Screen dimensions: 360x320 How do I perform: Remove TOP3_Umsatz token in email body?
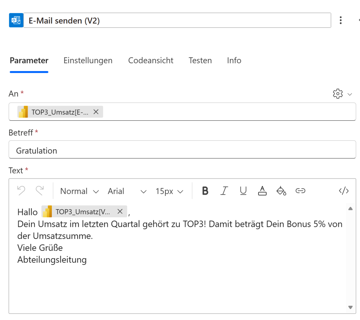click(120, 212)
